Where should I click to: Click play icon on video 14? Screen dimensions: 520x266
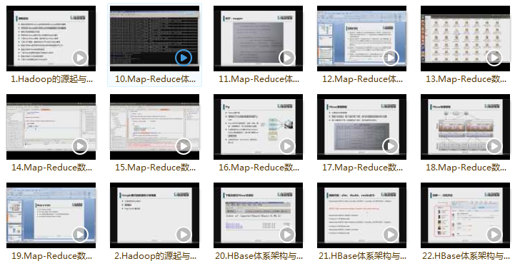[x=80, y=146]
